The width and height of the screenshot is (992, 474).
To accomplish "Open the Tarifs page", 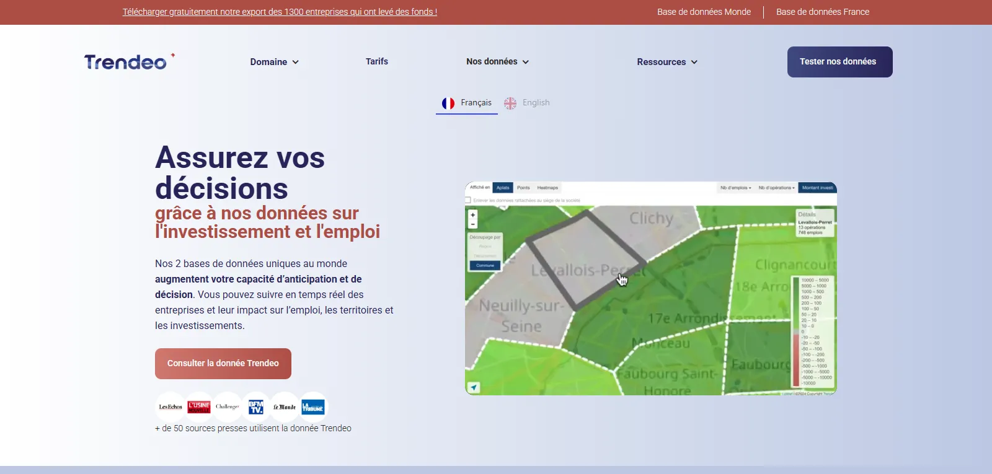I will coord(377,61).
